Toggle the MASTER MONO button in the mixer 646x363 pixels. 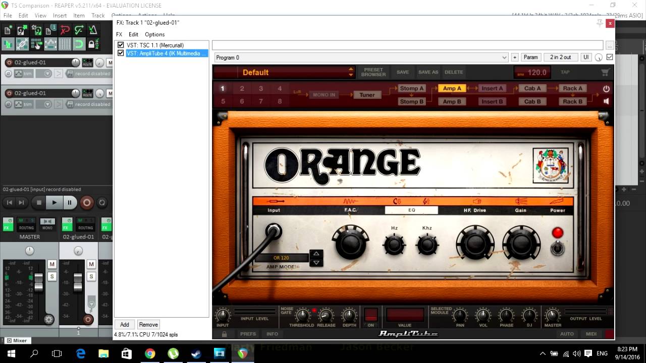pos(47,224)
